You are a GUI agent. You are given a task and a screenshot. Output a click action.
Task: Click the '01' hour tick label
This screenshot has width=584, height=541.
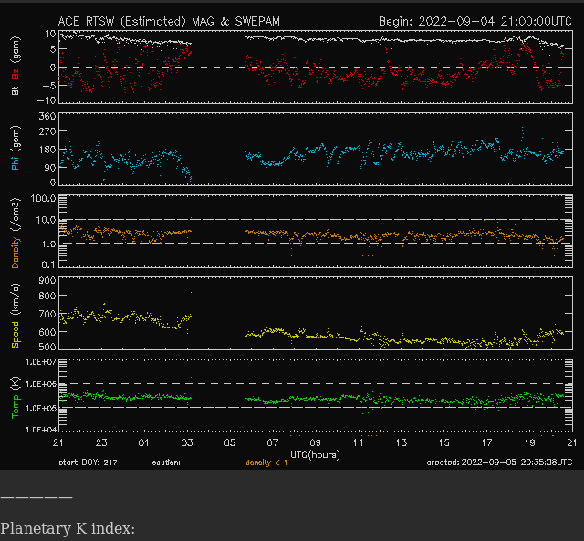(x=144, y=442)
